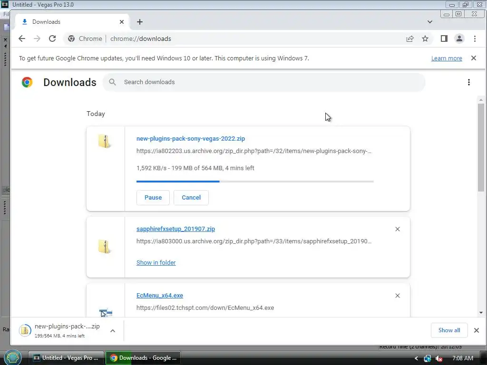Click the 7:08 AM clock
This screenshot has width=487, height=365.
click(462, 358)
